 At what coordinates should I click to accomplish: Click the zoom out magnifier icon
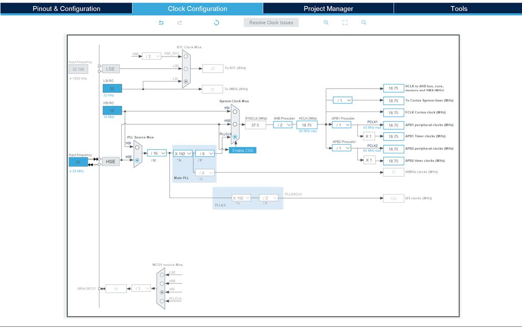click(364, 22)
